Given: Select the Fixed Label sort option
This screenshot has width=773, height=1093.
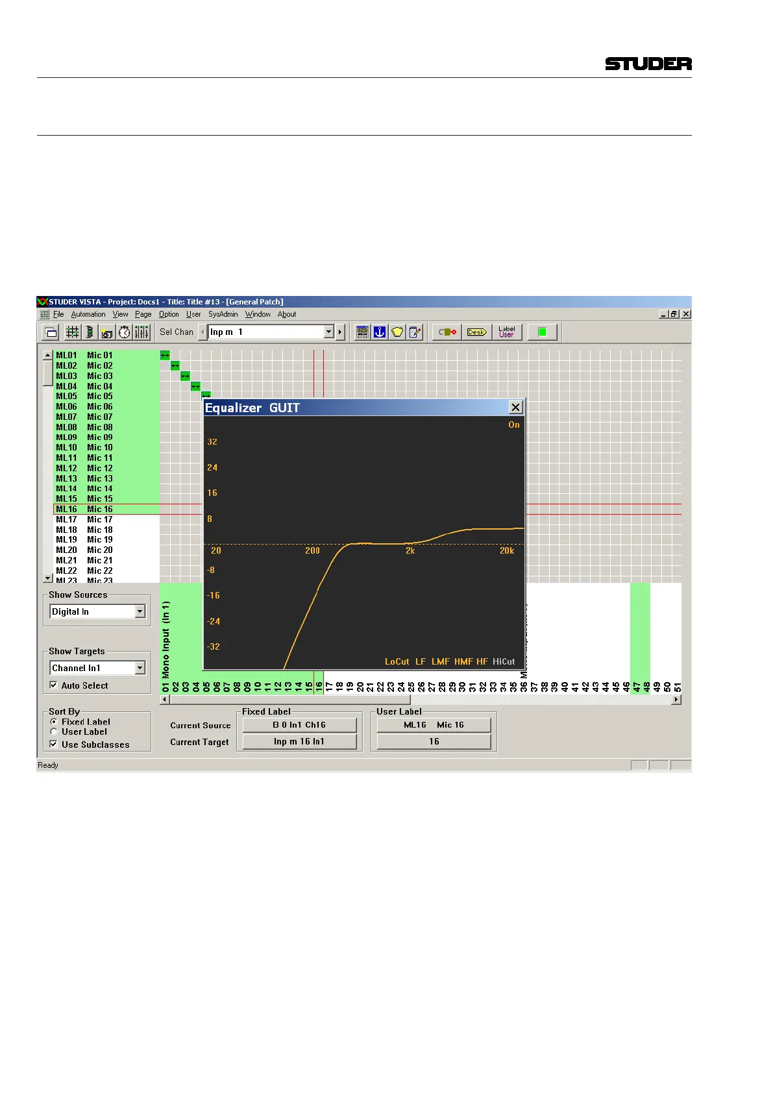Looking at the screenshot, I should tap(54, 722).
